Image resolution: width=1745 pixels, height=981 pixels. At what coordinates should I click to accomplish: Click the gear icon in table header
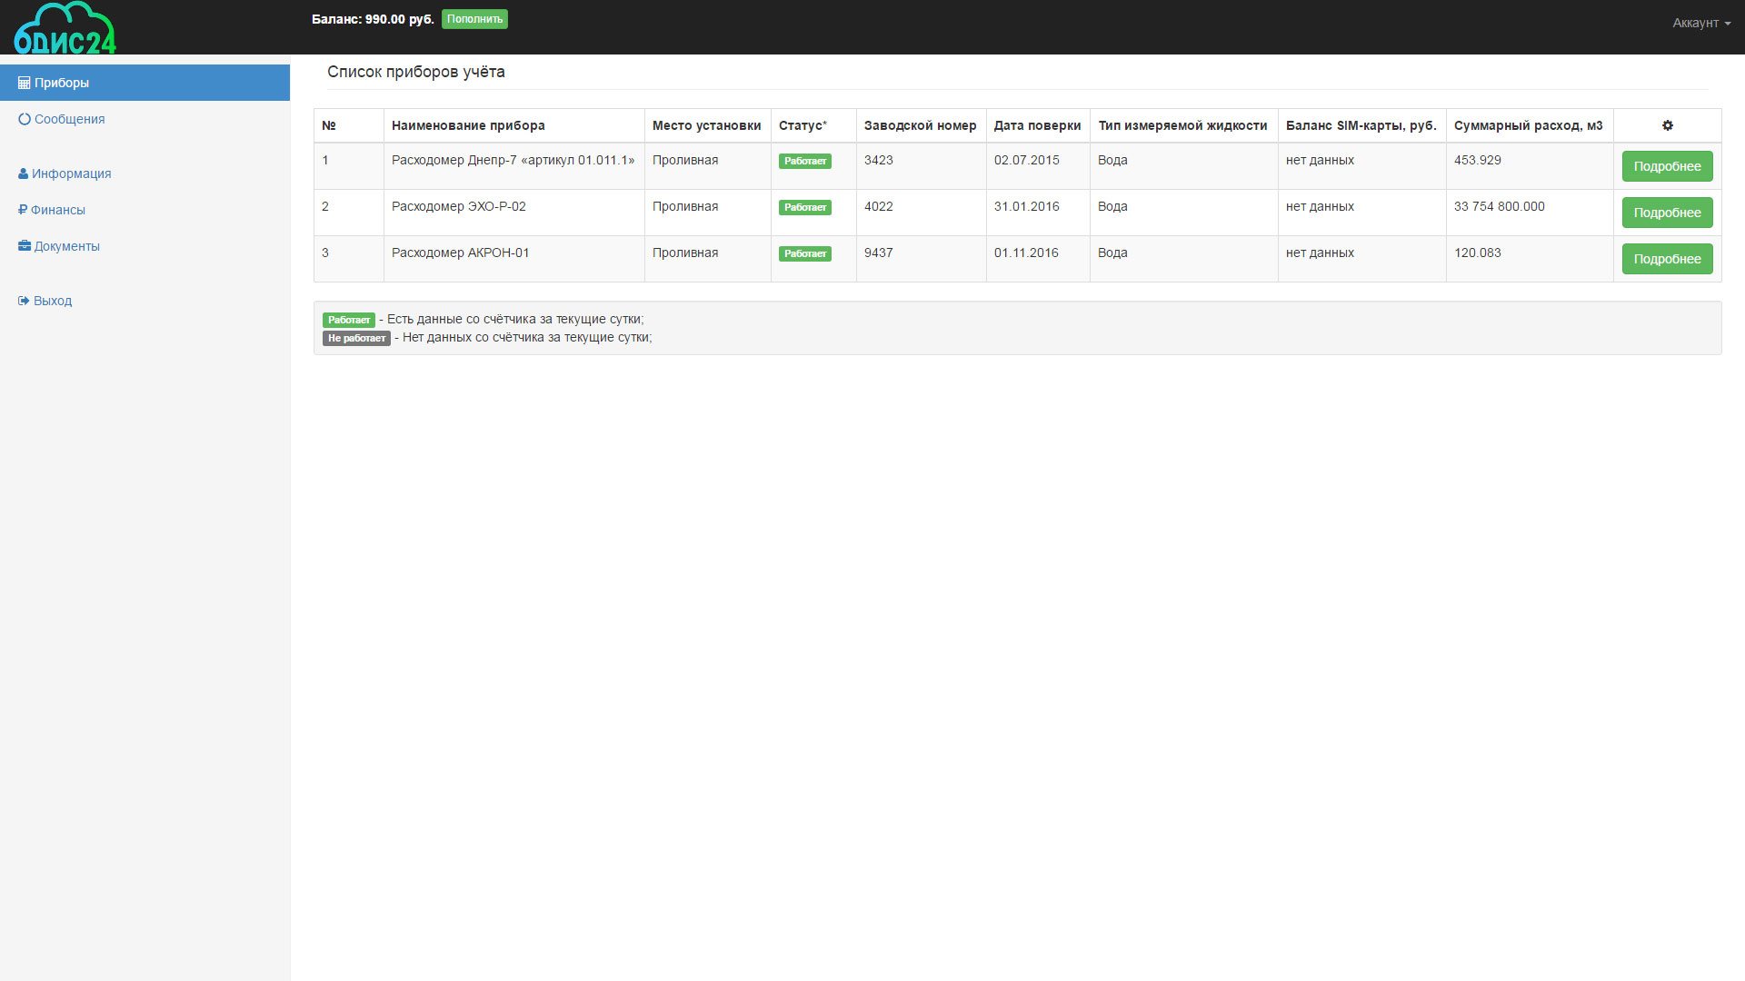(1667, 125)
